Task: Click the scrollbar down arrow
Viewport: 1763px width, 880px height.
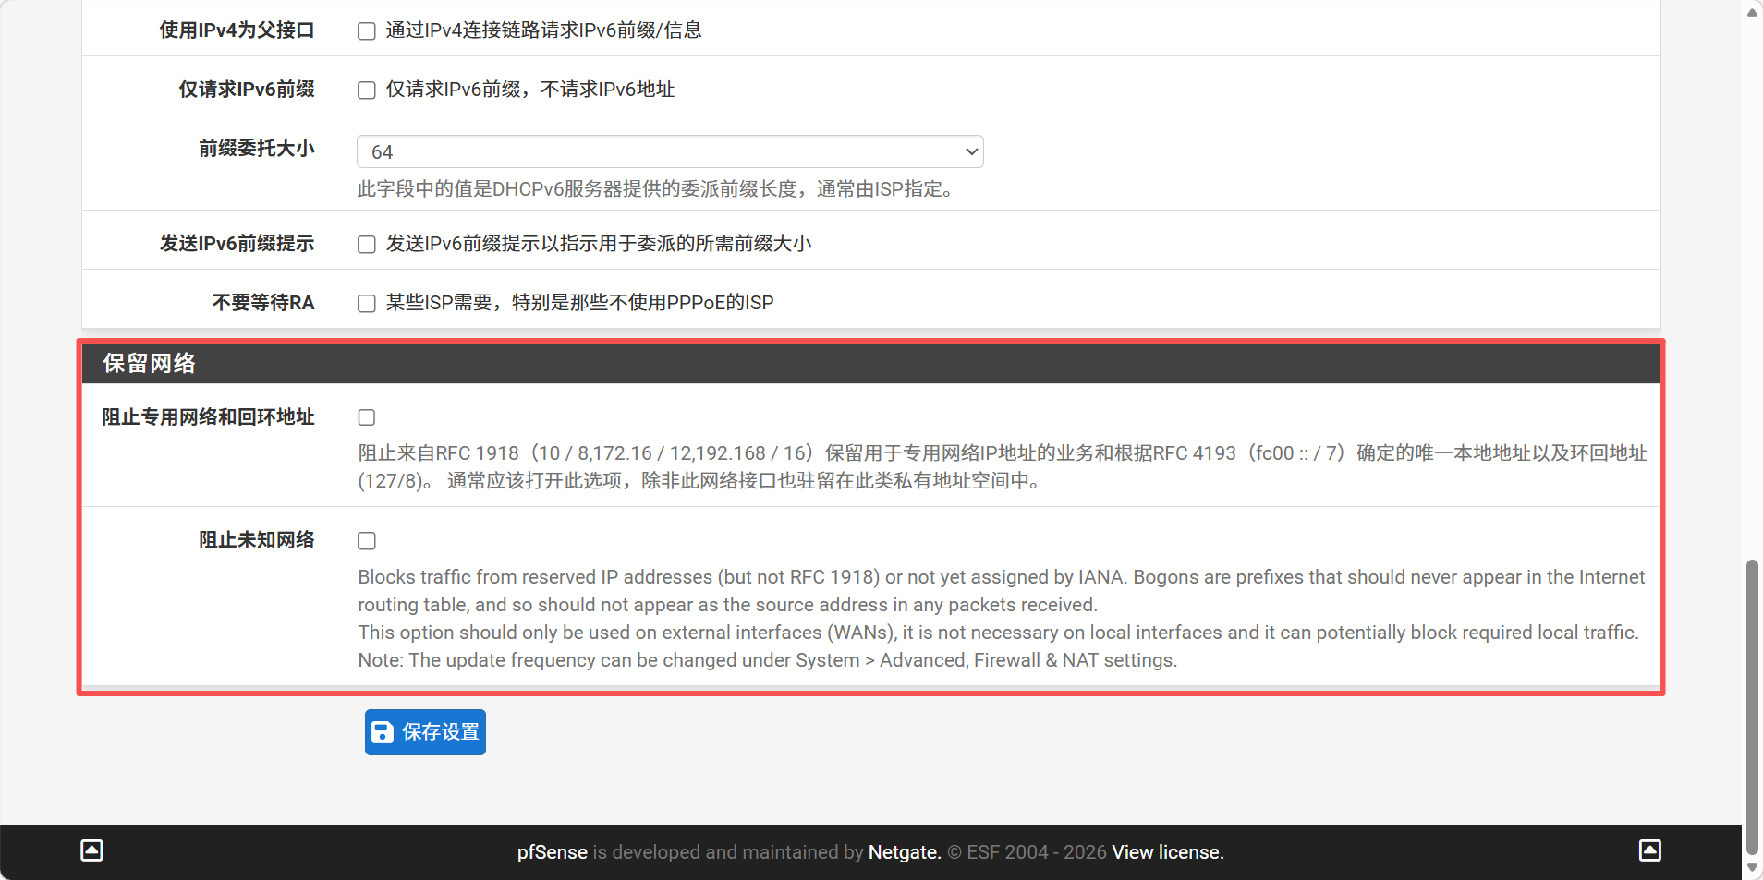Action: 1752,868
